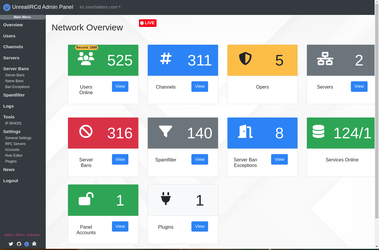Click the UnrealIRCd Admin Panel title
Screen dimensions: 379x250
pyautogui.click(x=43, y=7)
